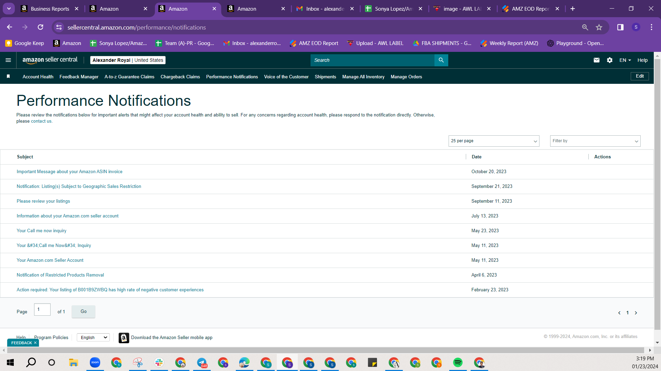Image resolution: width=661 pixels, height=371 pixels.
Task: Expand the 25 per page dropdown
Action: pyautogui.click(x=494, y=141)
